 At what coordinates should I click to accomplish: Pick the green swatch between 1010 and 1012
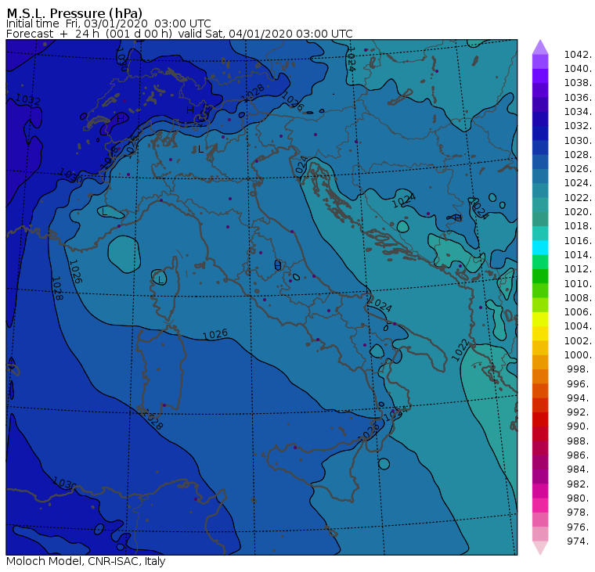tap(540, 276)
